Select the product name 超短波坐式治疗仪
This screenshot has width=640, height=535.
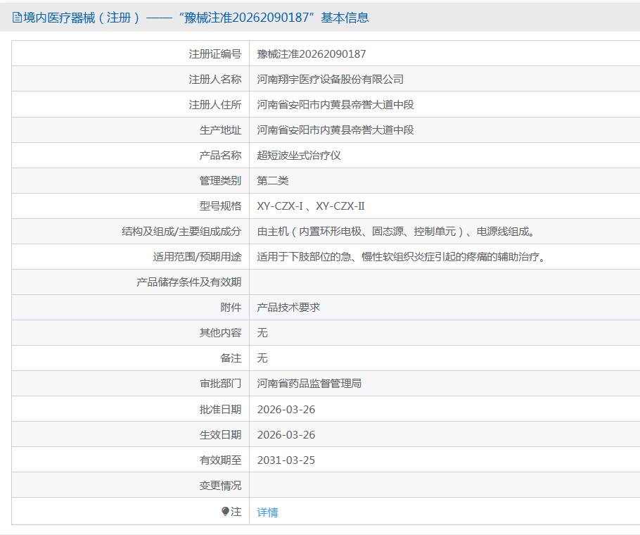coord(296,155)
